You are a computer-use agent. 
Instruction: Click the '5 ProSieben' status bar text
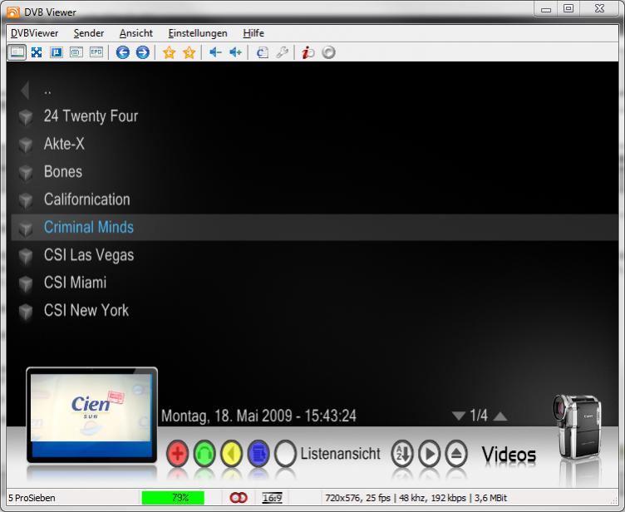click(32, 498)
